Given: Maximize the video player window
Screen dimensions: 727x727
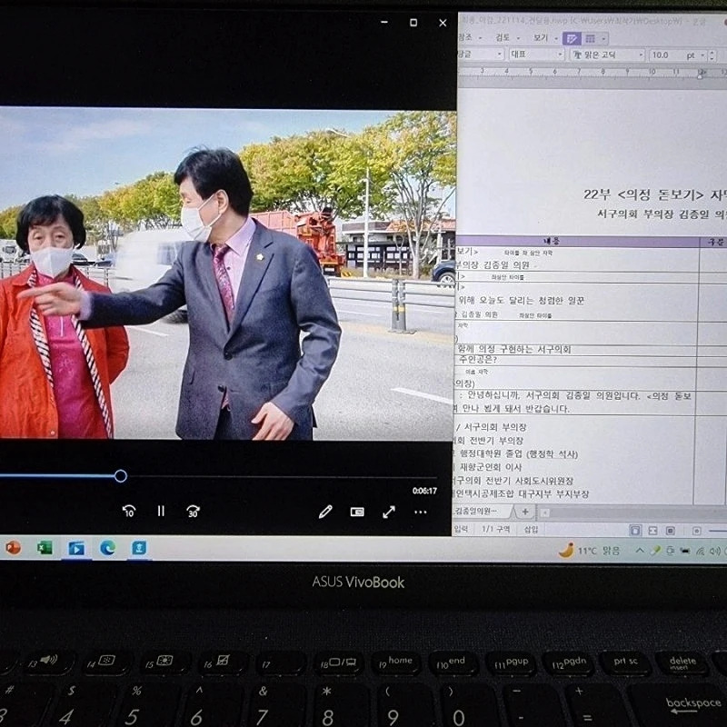Looking at the screenshot, I should 413,22.
